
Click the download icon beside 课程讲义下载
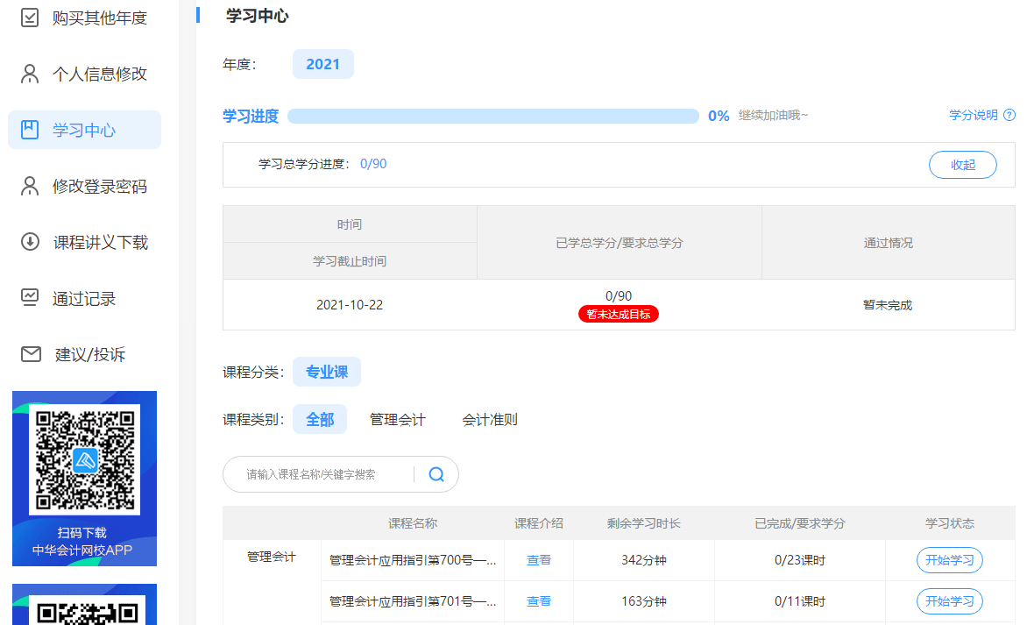pos(30,242)
